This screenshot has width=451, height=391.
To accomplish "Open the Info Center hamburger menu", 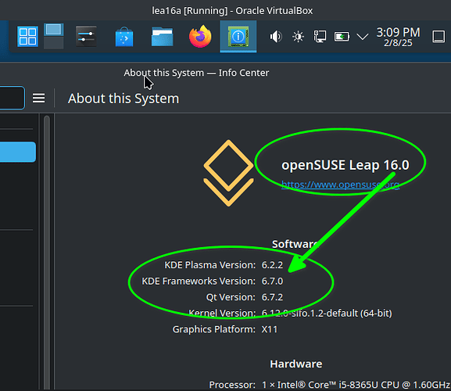I will tap(38, 98).
